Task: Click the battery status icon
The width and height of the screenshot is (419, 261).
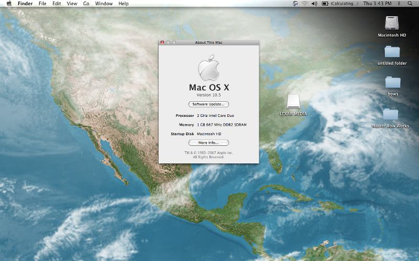Action: coord(325,4)
